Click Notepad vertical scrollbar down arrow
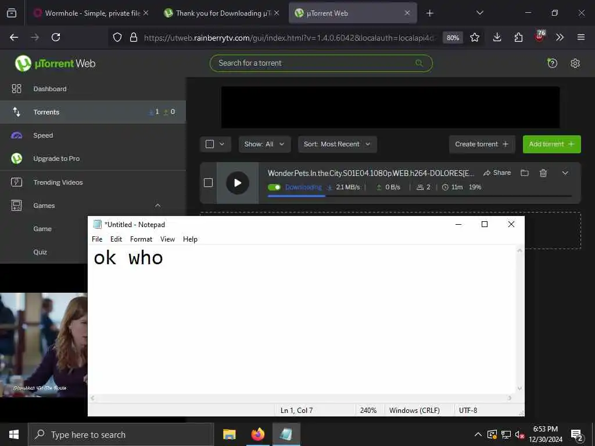This screenshot has height=446, width=595. pyautogui.click(x=519, y=389)
